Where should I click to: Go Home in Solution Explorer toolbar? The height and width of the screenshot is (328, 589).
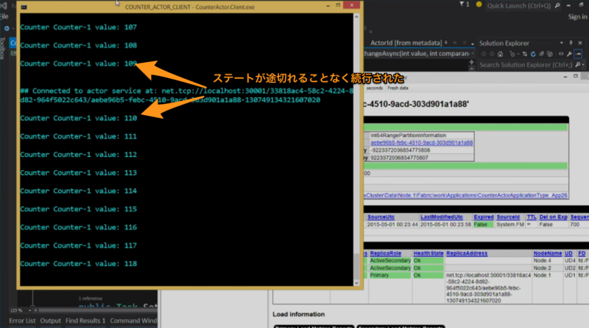pos(500,54)
